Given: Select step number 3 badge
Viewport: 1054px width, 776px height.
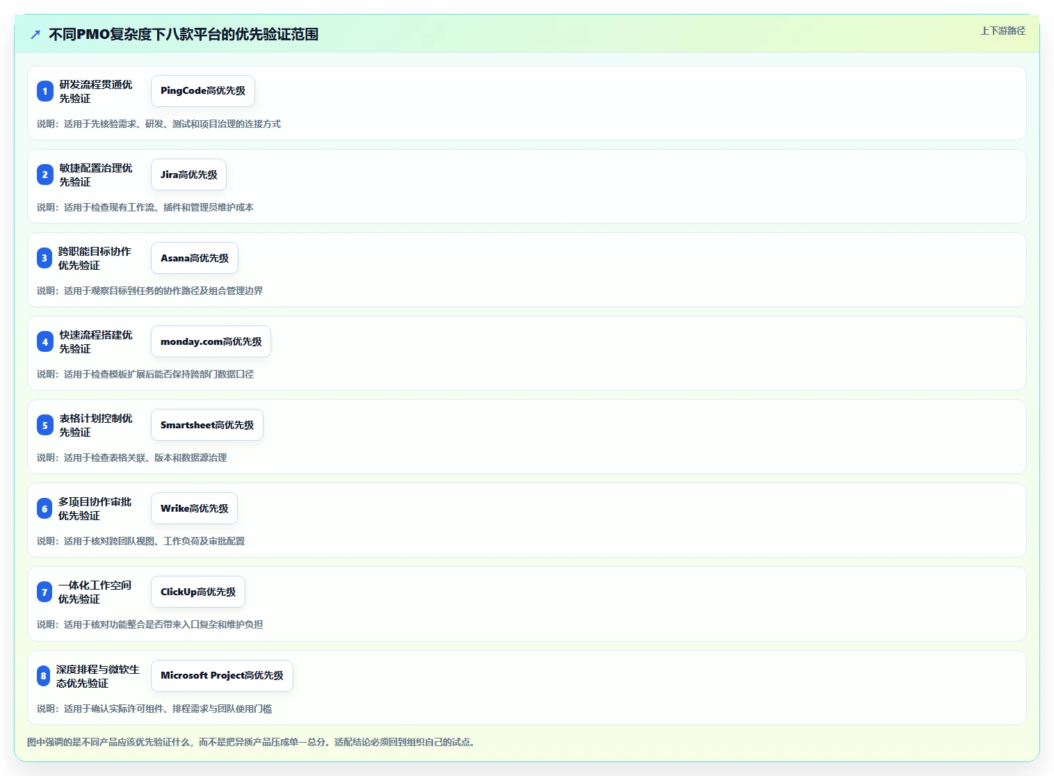Looking at the screenshot, I should tap(44, 258).
